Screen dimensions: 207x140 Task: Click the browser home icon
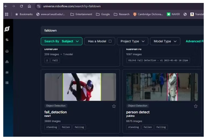(29, 6)
